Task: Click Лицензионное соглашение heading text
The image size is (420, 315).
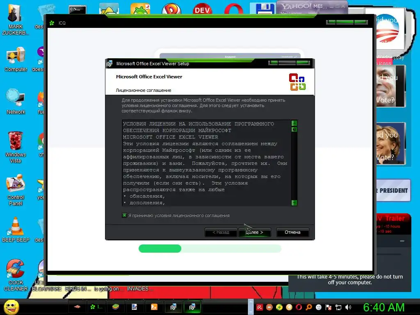Action: coord(143,90)
